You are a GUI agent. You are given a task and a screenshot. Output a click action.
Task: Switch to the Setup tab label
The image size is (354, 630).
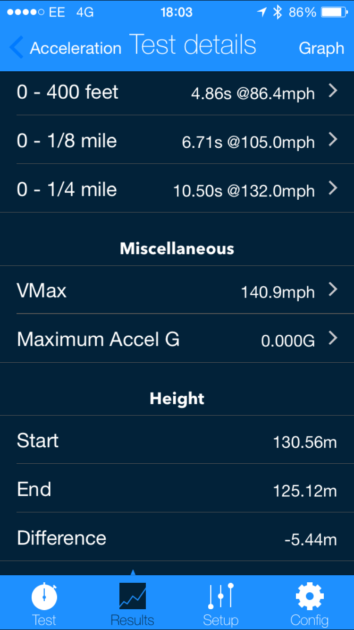click(220, 620)
